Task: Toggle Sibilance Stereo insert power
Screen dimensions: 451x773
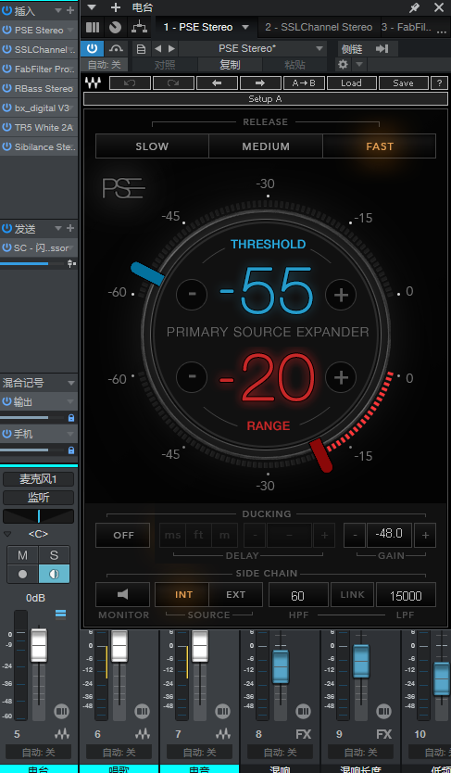Action: pyautogui.click(x=6, y=146)
